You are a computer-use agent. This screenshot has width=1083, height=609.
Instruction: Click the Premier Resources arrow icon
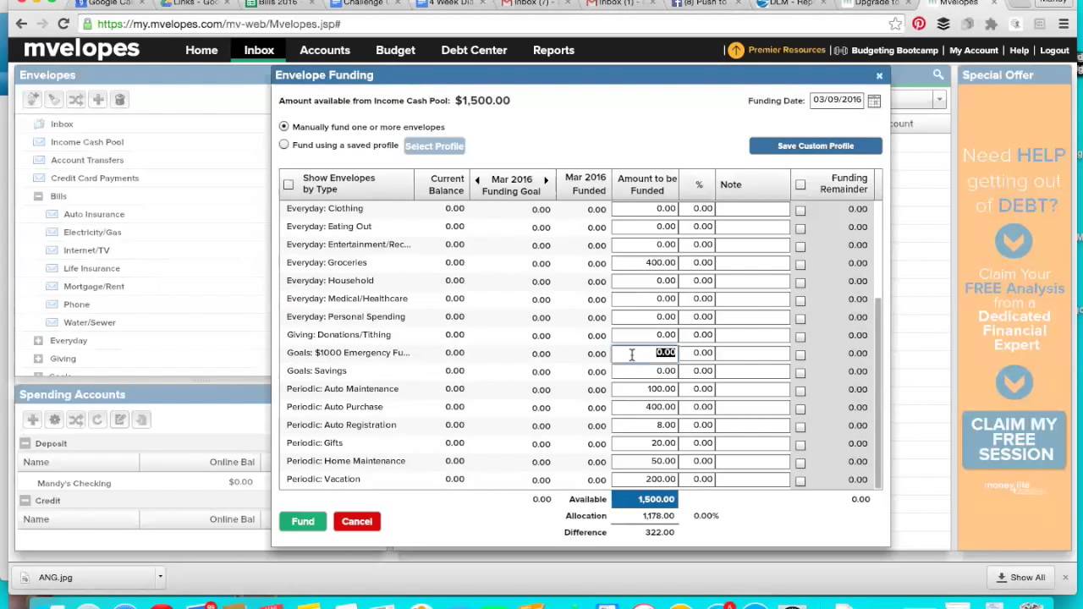coord(736,51)
